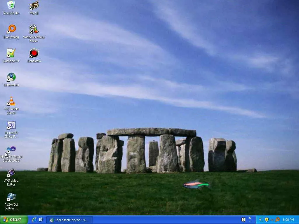Click the 6:08 PM taskbar clock
The image size is (299, 224).
(288, 220)
